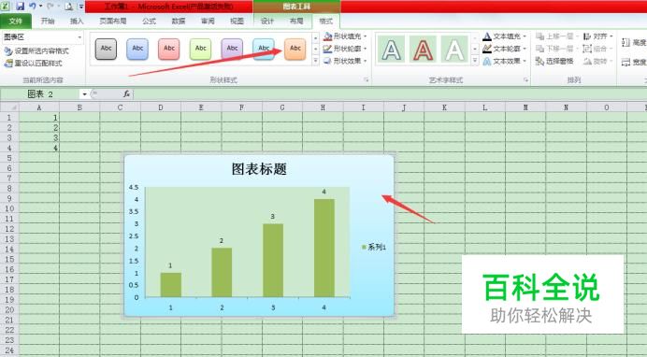Screen dimensions: 647x357
Task: Select the shortest bar with value 1
Action: (x=171, y=285)
